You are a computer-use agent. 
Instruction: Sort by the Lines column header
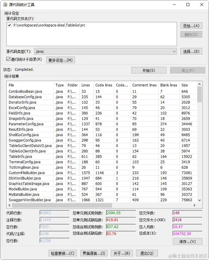tap(86, 85)
